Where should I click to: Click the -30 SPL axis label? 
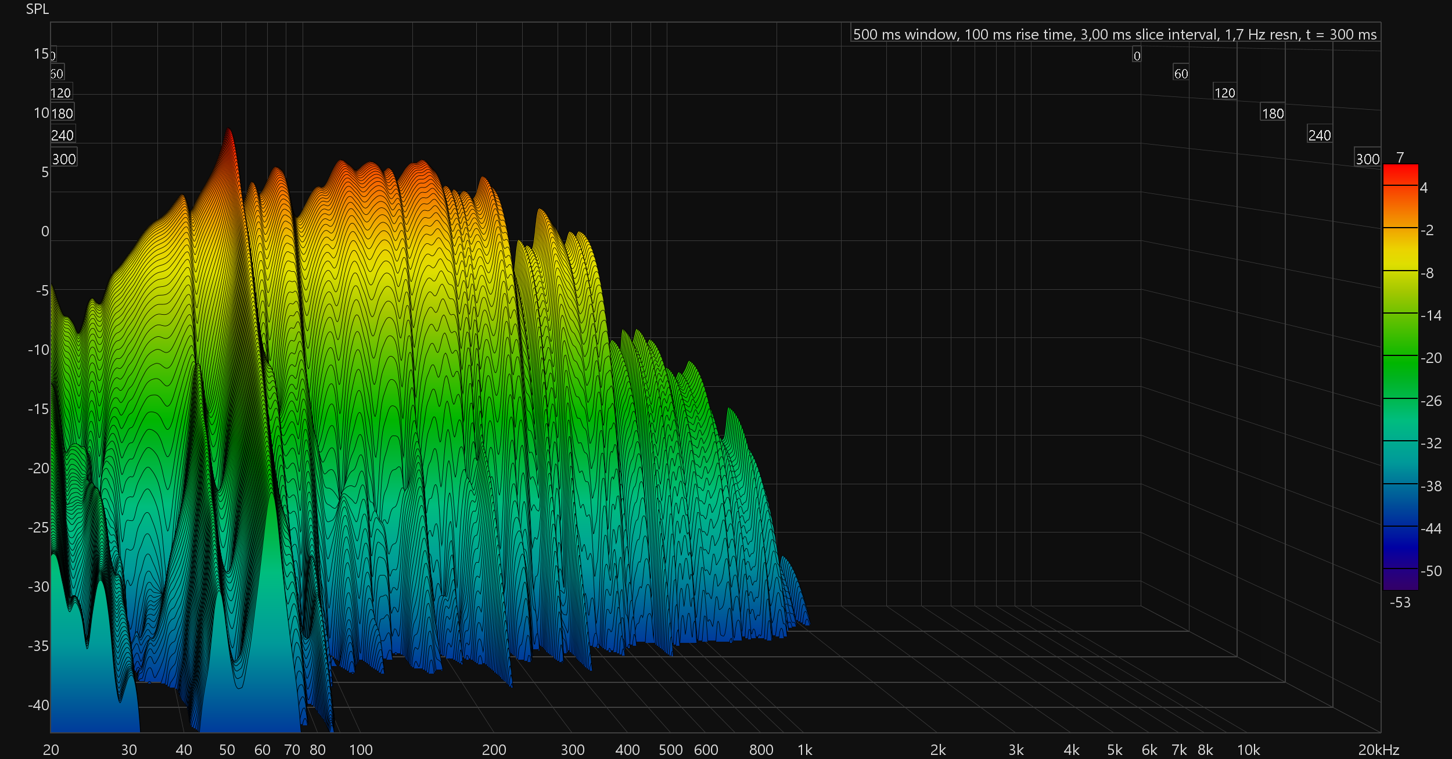(x=38, y=587)
